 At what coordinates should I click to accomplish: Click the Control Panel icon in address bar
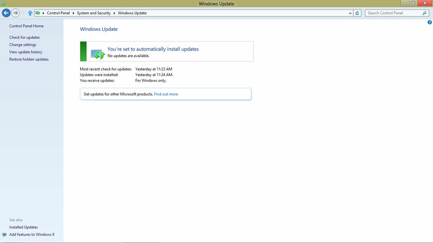coord(38,13)
